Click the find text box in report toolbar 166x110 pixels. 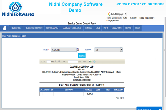[73, 61]
